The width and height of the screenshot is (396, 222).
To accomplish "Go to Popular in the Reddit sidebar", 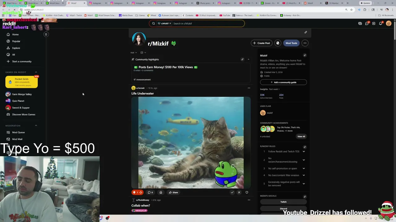I will click(16, 41).
